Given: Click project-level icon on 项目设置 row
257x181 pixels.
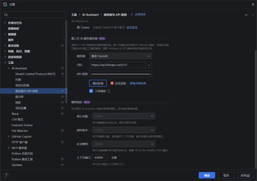Looking at the screenshot, I should (x=63, y=108).
